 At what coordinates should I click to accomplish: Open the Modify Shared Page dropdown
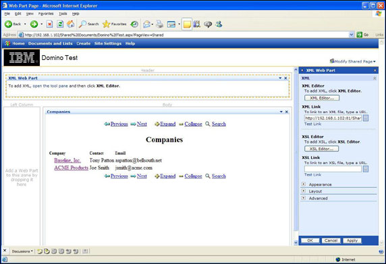(x=353, y=61)
